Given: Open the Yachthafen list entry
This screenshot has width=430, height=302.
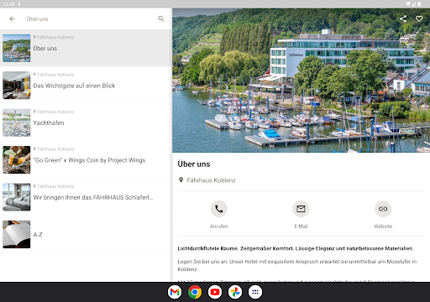Looking at the screenshot, I should pos(86,122).
